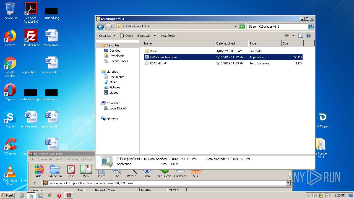
Task: Open the employeesri Word document
Action: [x=31, y=119]
